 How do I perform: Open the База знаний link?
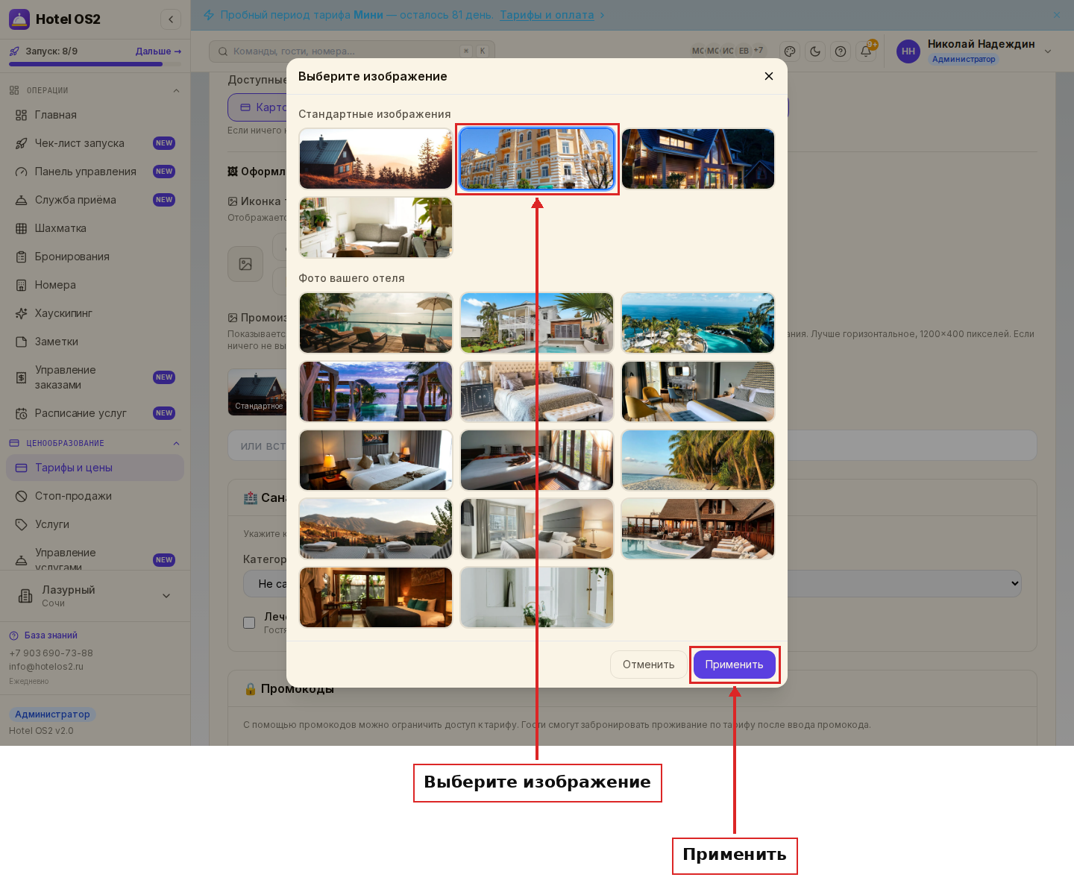click(51, 635)
